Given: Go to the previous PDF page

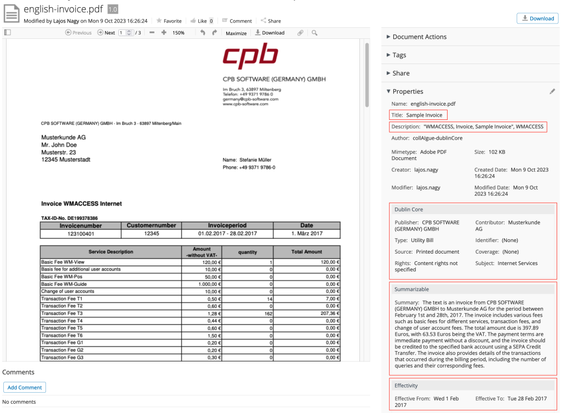Looking at the screenshot, I should tap(78, 32).
